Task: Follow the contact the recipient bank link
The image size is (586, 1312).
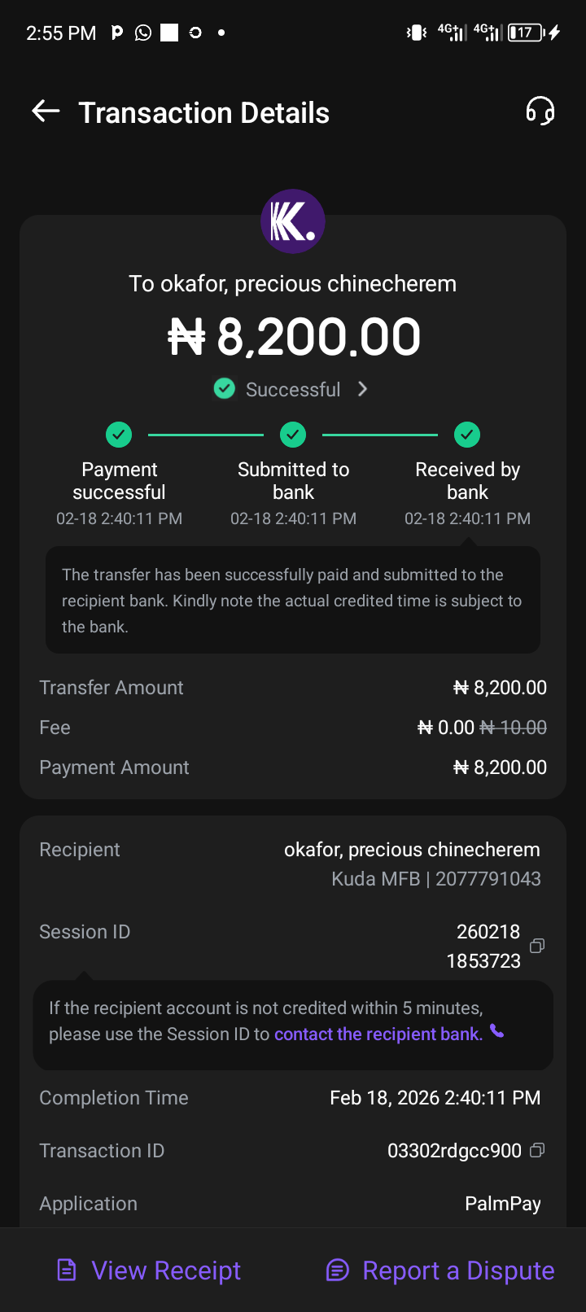Action: coord(378,1034)
